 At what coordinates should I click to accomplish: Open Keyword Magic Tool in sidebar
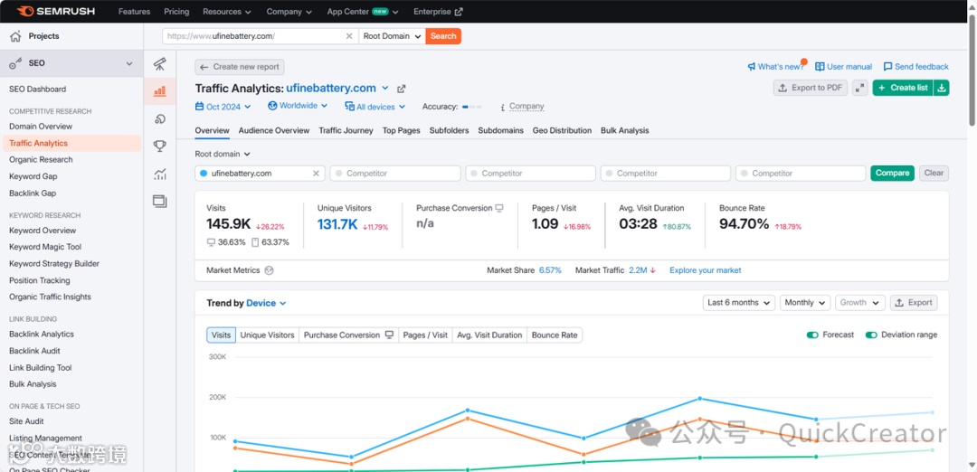pyautogui.click(x=45, y=247)
